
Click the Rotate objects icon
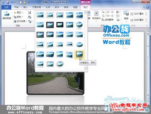coord(118,20)
